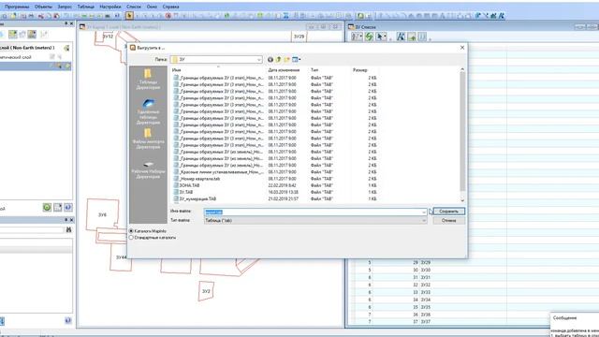
Task: Expand the file name history dropdown arrow
Action: point(424,212)
